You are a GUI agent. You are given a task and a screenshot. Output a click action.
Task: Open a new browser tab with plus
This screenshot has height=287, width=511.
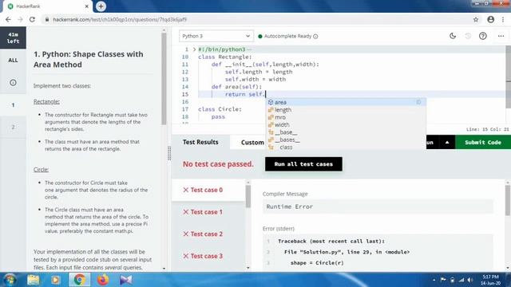coord(101,6)
